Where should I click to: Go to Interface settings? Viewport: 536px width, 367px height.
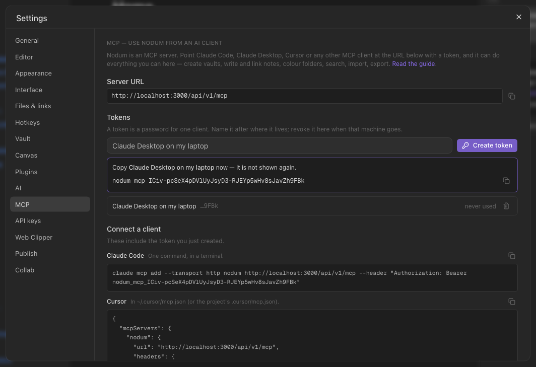point(50,90)
